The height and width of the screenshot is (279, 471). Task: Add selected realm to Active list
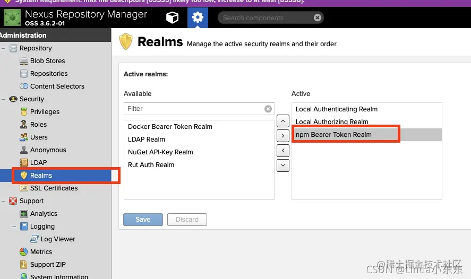283,136
